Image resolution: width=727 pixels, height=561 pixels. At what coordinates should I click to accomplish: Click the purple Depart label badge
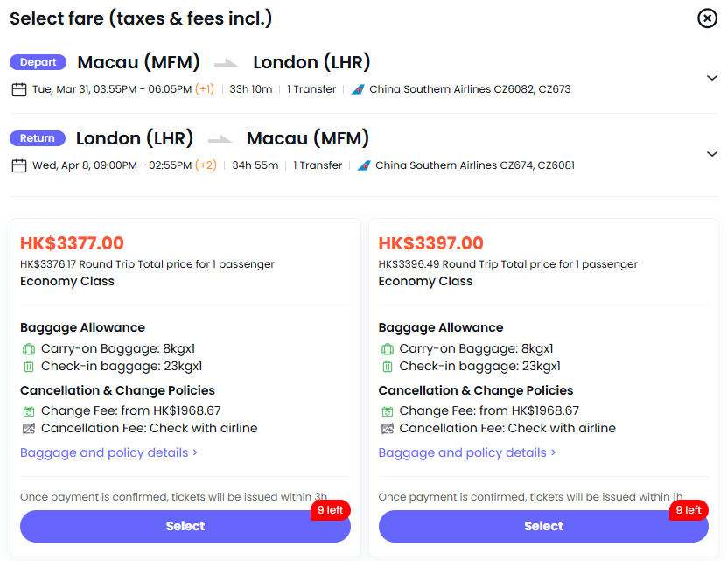click(38, 62)
